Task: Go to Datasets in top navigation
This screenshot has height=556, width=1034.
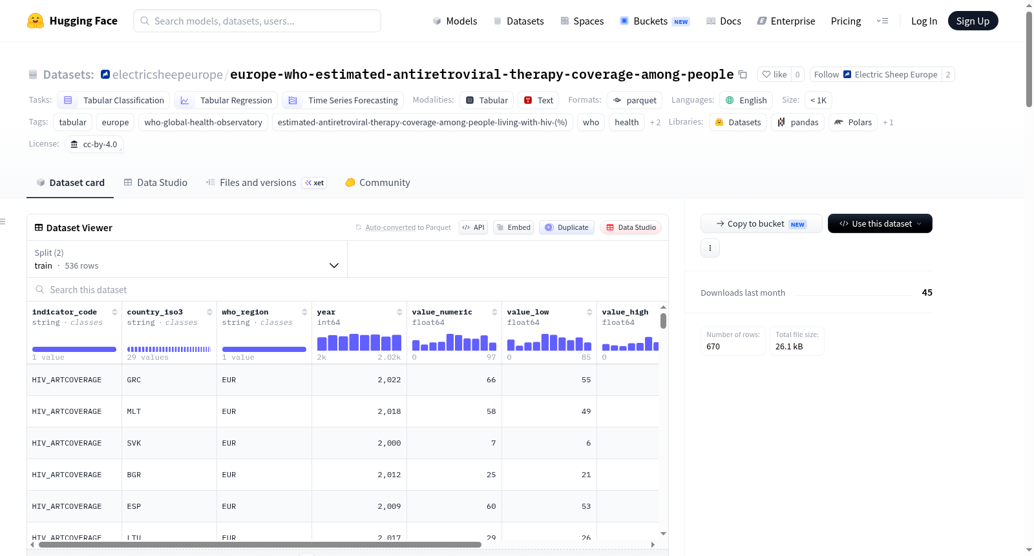Action: tap(519, 21)
